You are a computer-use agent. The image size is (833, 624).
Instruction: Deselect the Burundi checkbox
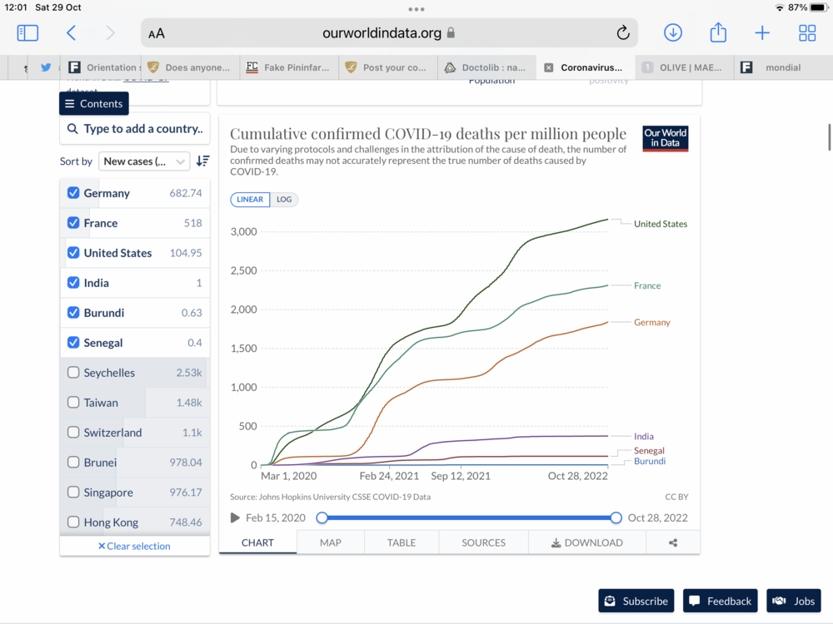click(73, 313)
